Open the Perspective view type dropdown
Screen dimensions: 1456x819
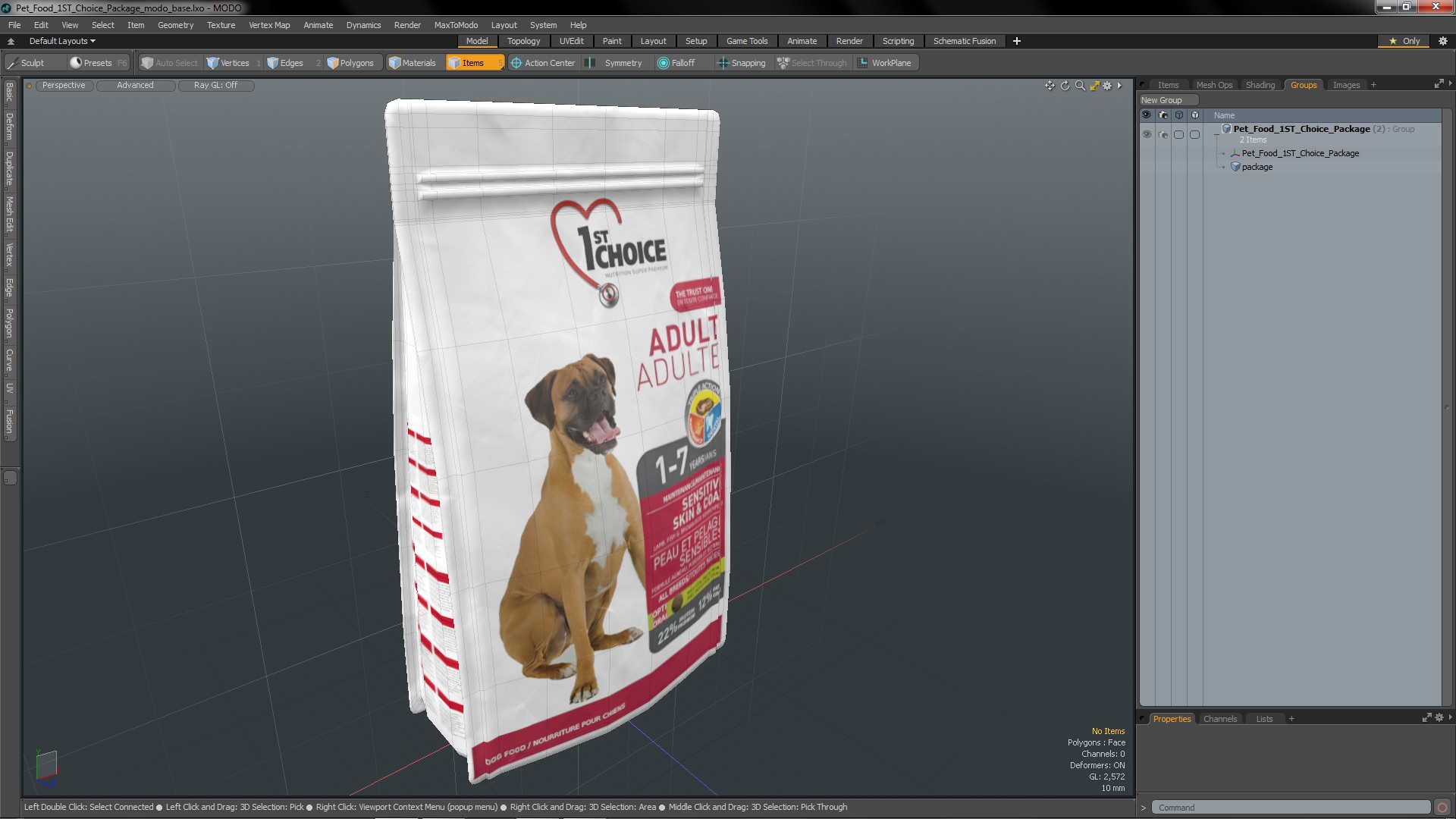(x=64, y=86)
